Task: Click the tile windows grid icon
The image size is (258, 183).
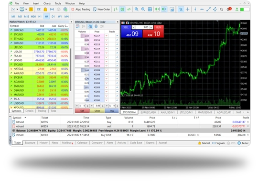Action: coord(150,10)
